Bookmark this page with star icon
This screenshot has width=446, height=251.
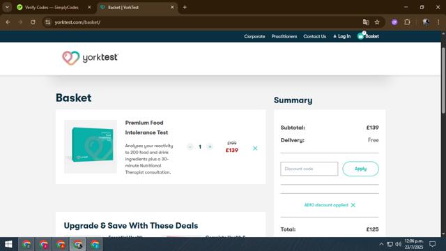377,22
